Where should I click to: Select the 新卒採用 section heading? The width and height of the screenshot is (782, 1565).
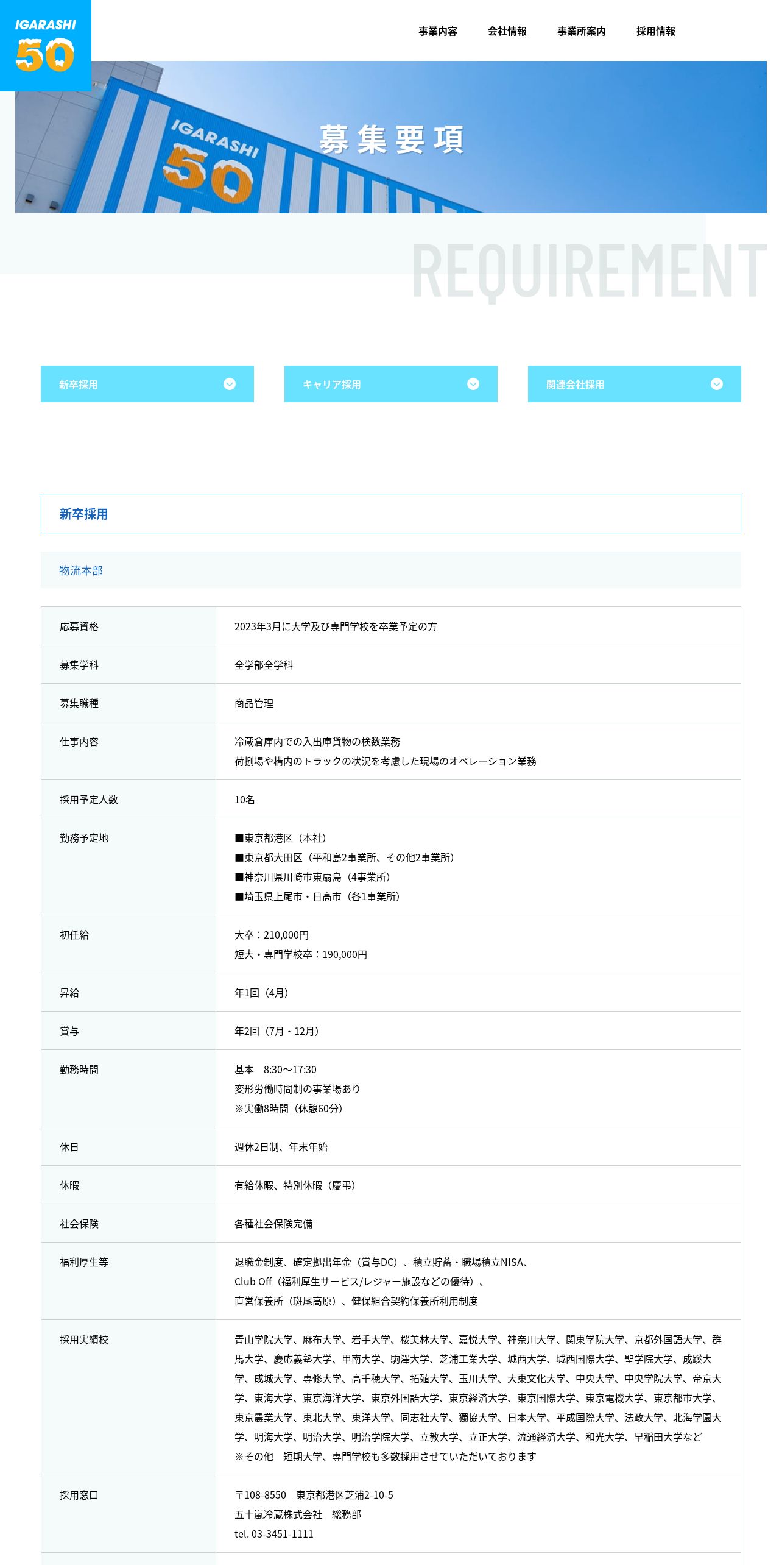(391, 514)
